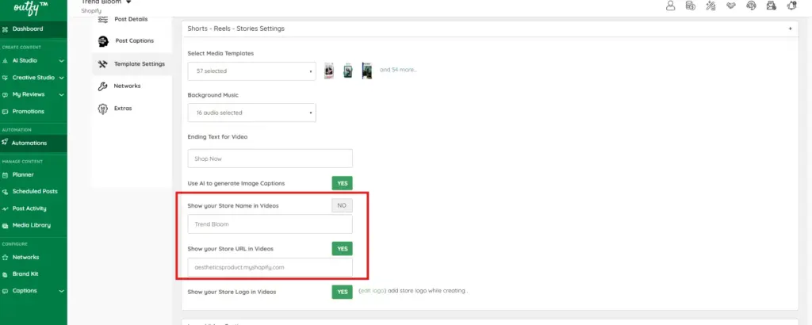Click the Trend Bloom store name field

coord(270,224)
